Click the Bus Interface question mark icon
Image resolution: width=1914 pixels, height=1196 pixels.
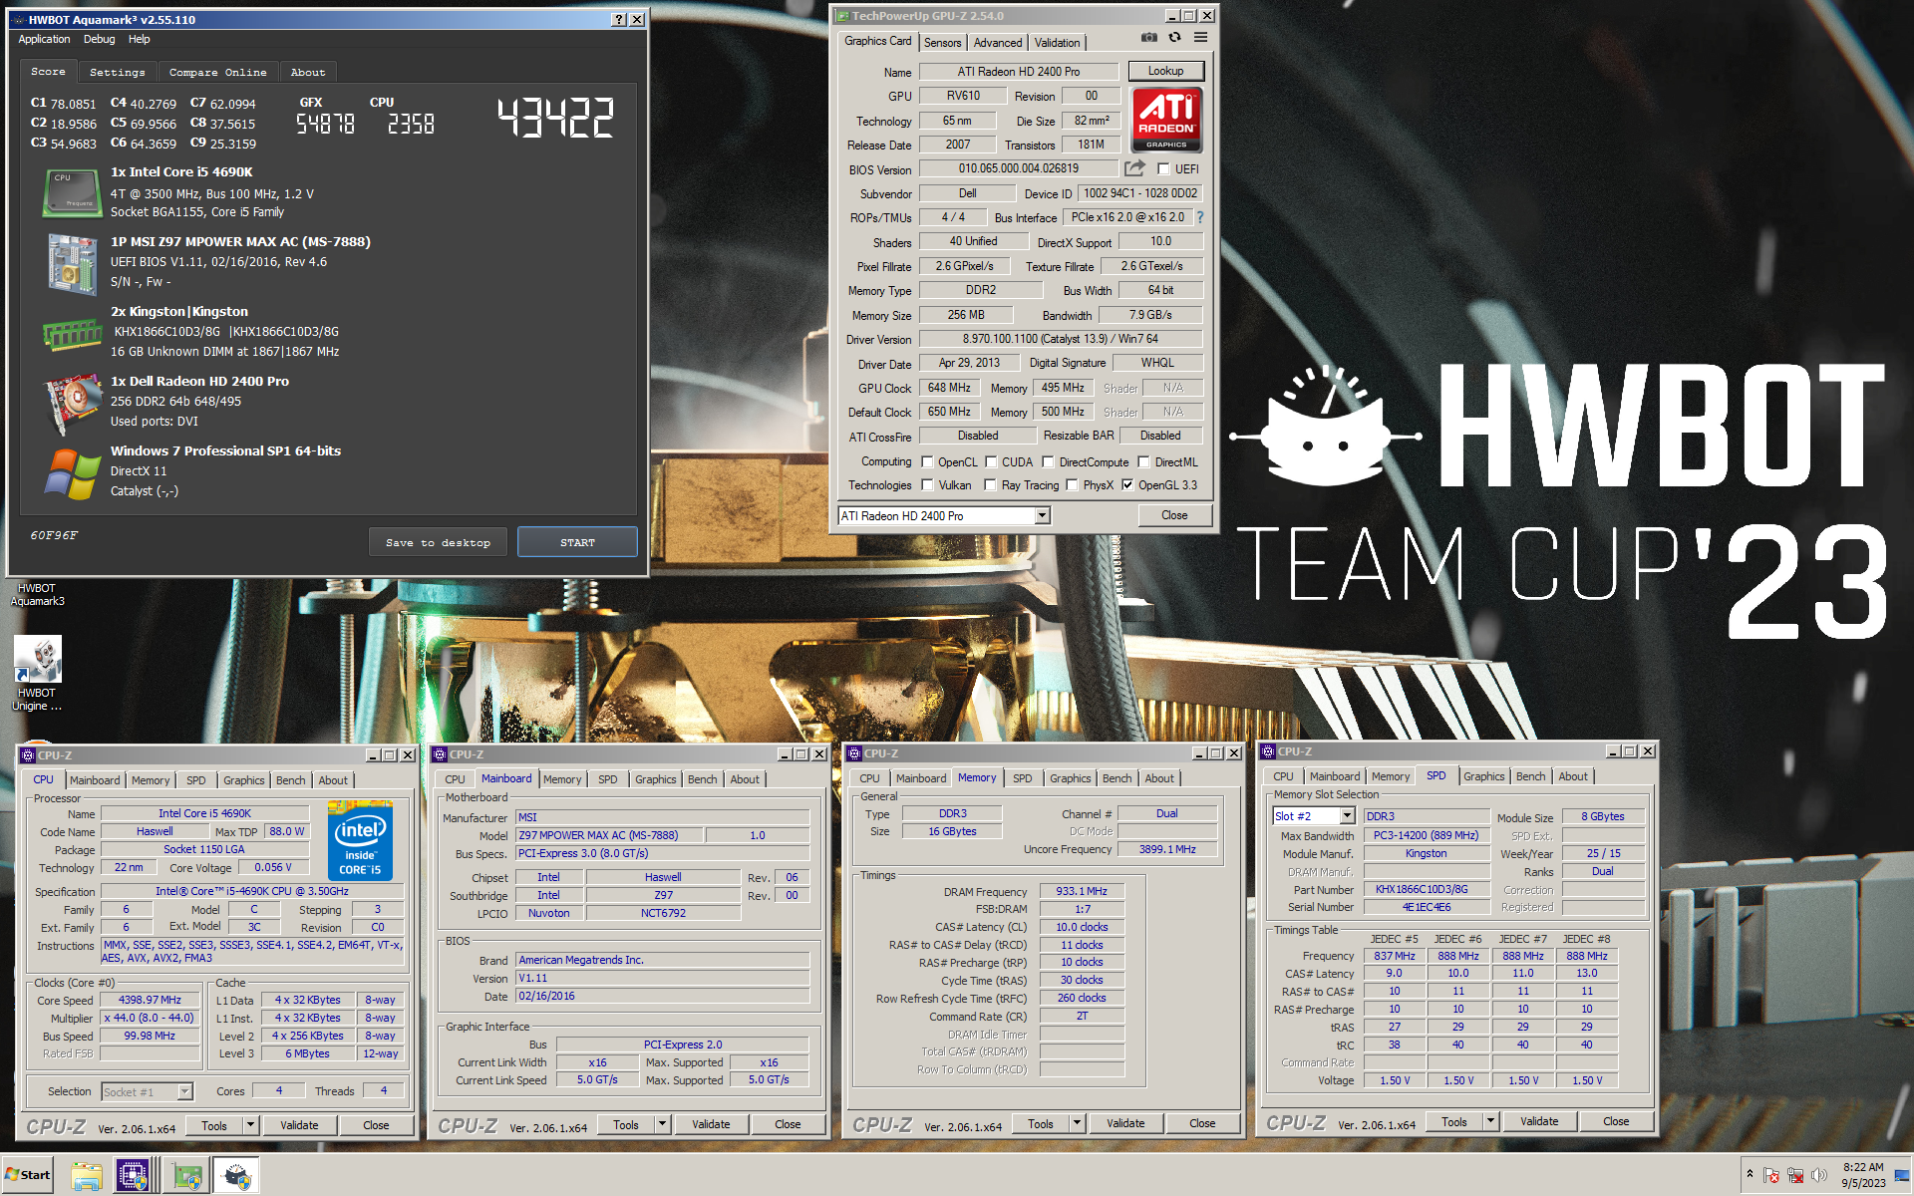(1199, 217)
